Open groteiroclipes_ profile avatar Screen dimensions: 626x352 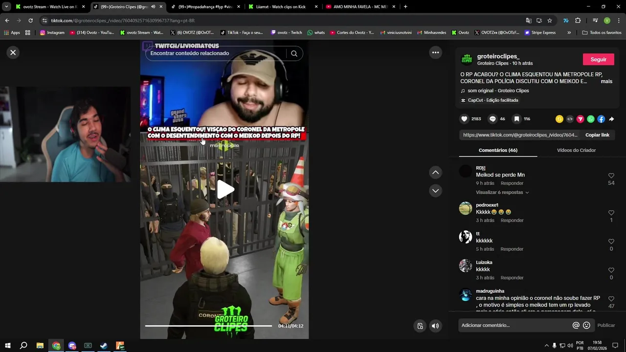coord(467,60)
